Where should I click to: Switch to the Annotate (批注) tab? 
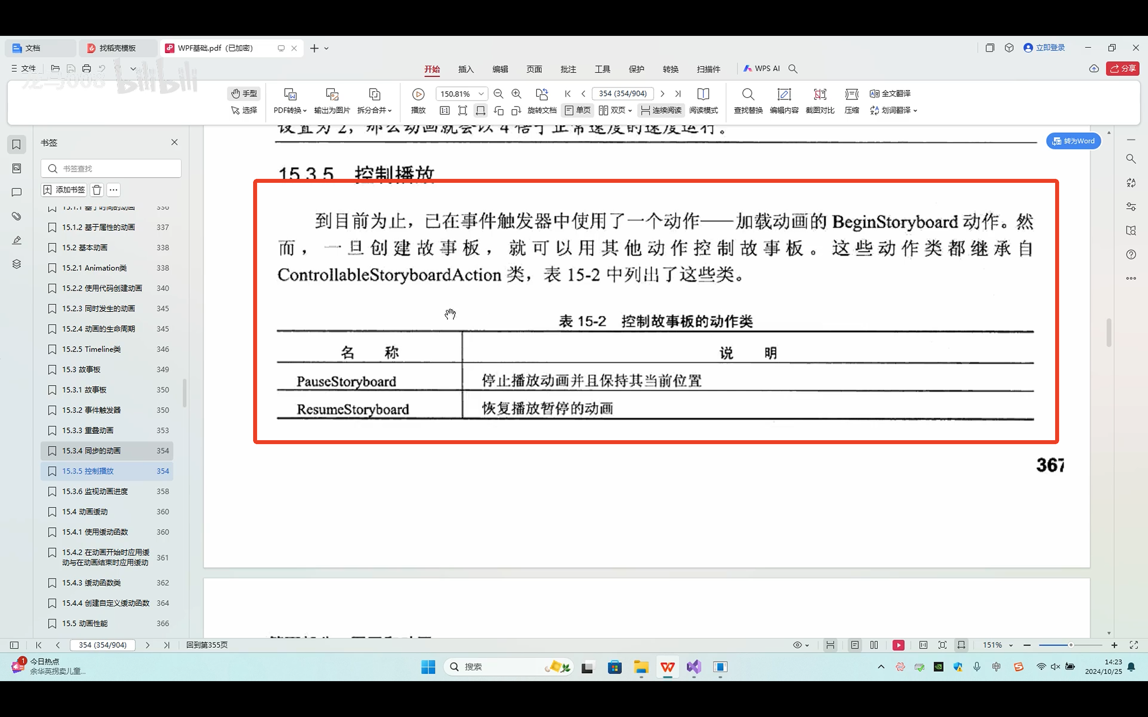568,69
